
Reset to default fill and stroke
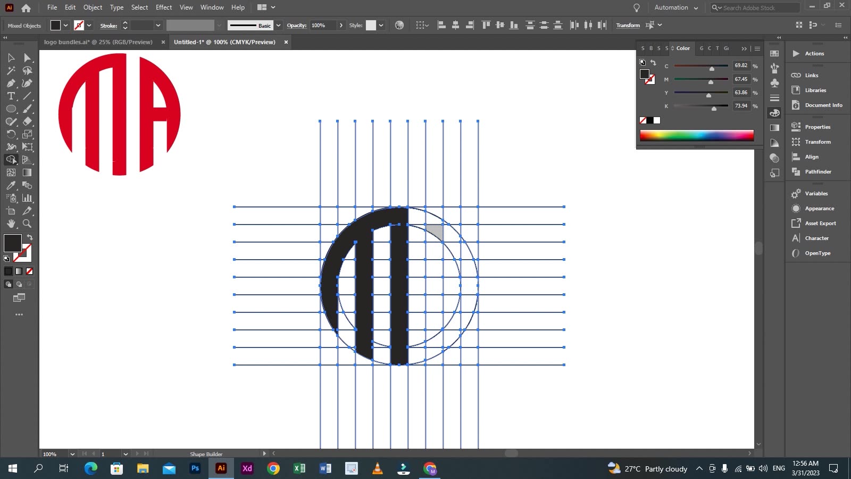[7, 258]
